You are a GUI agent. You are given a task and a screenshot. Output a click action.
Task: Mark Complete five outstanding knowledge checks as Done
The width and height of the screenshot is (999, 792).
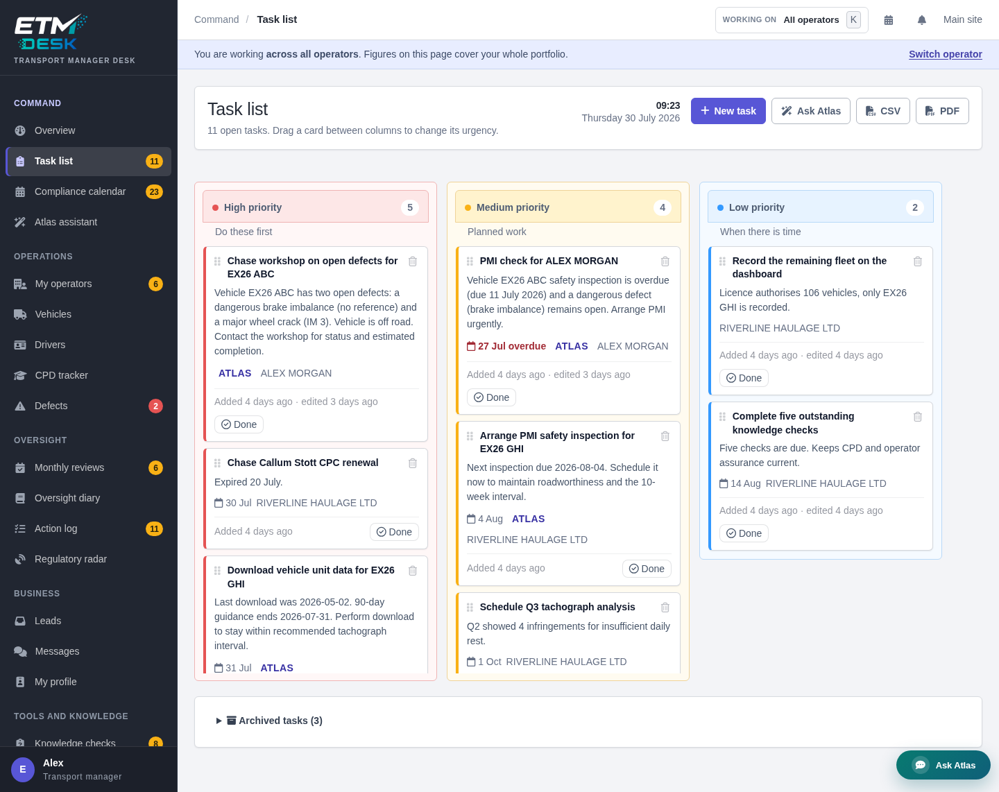pyautogui.click(x=744, y=533)
